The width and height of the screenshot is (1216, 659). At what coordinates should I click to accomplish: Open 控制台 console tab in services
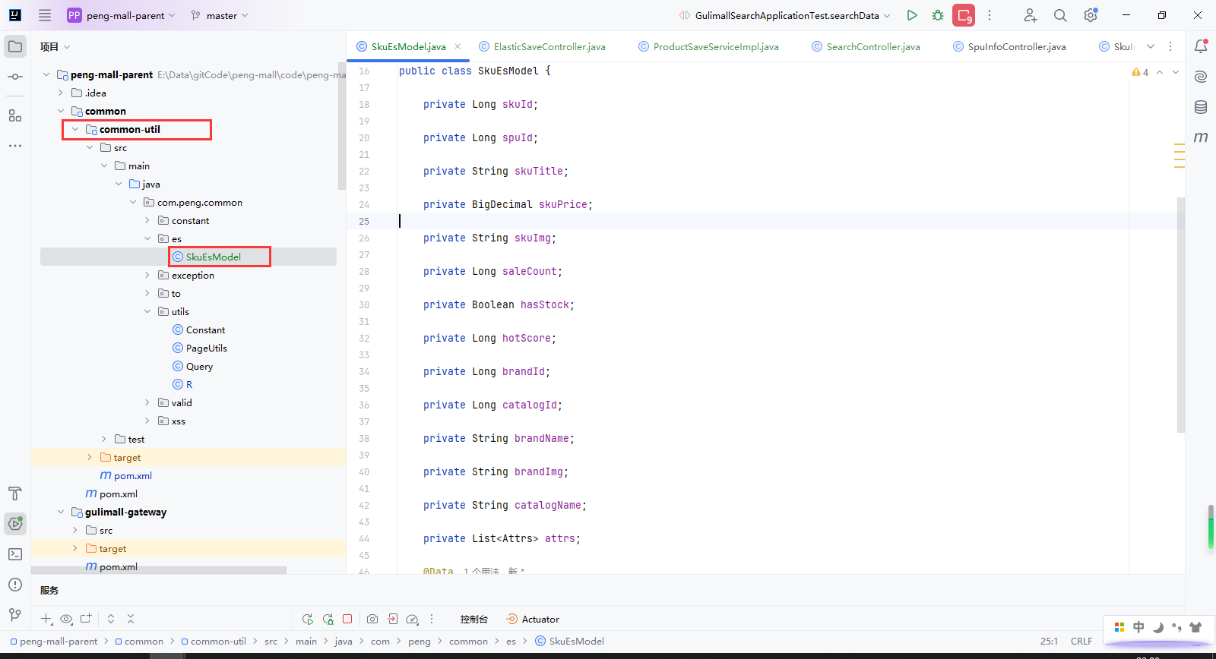(473, 619)
